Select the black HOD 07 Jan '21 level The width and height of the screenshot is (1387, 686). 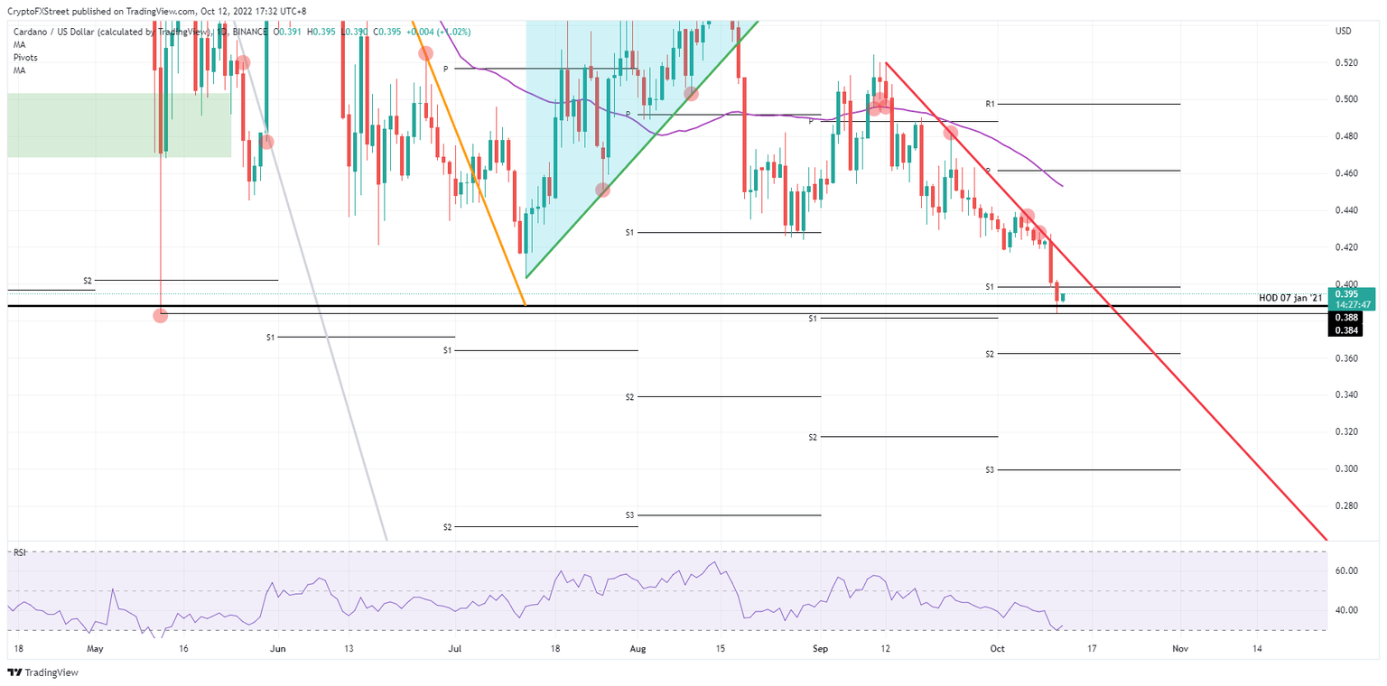632,307
